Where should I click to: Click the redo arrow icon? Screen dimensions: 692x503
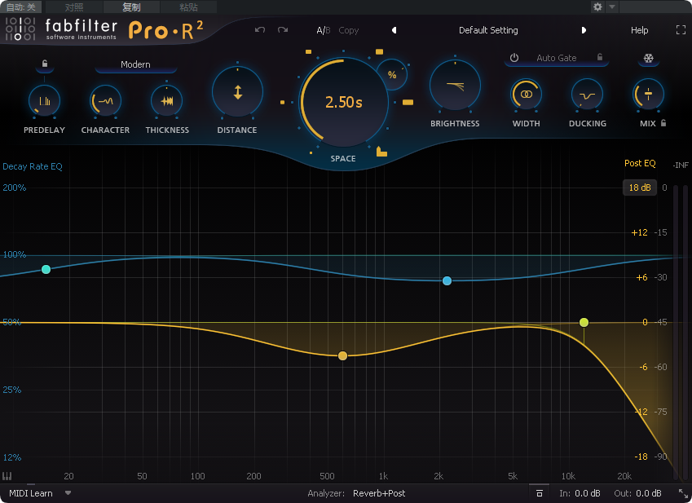coord(283,30)
